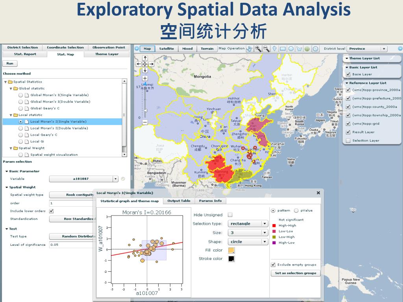Open the Params Info tab
Image resolution: width=403 pixels, height=302 pixels.
coord(210,201)
